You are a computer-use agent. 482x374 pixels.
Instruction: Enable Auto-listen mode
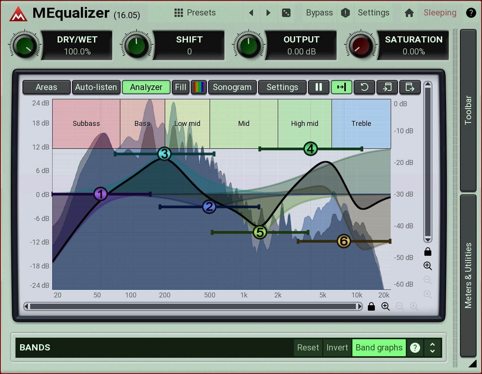[96, 87]
